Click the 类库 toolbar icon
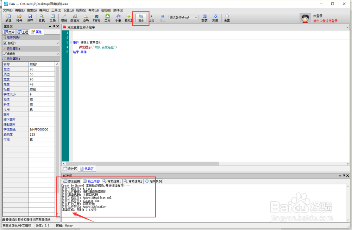Screen dimensions: 352x230 point(107,18)
